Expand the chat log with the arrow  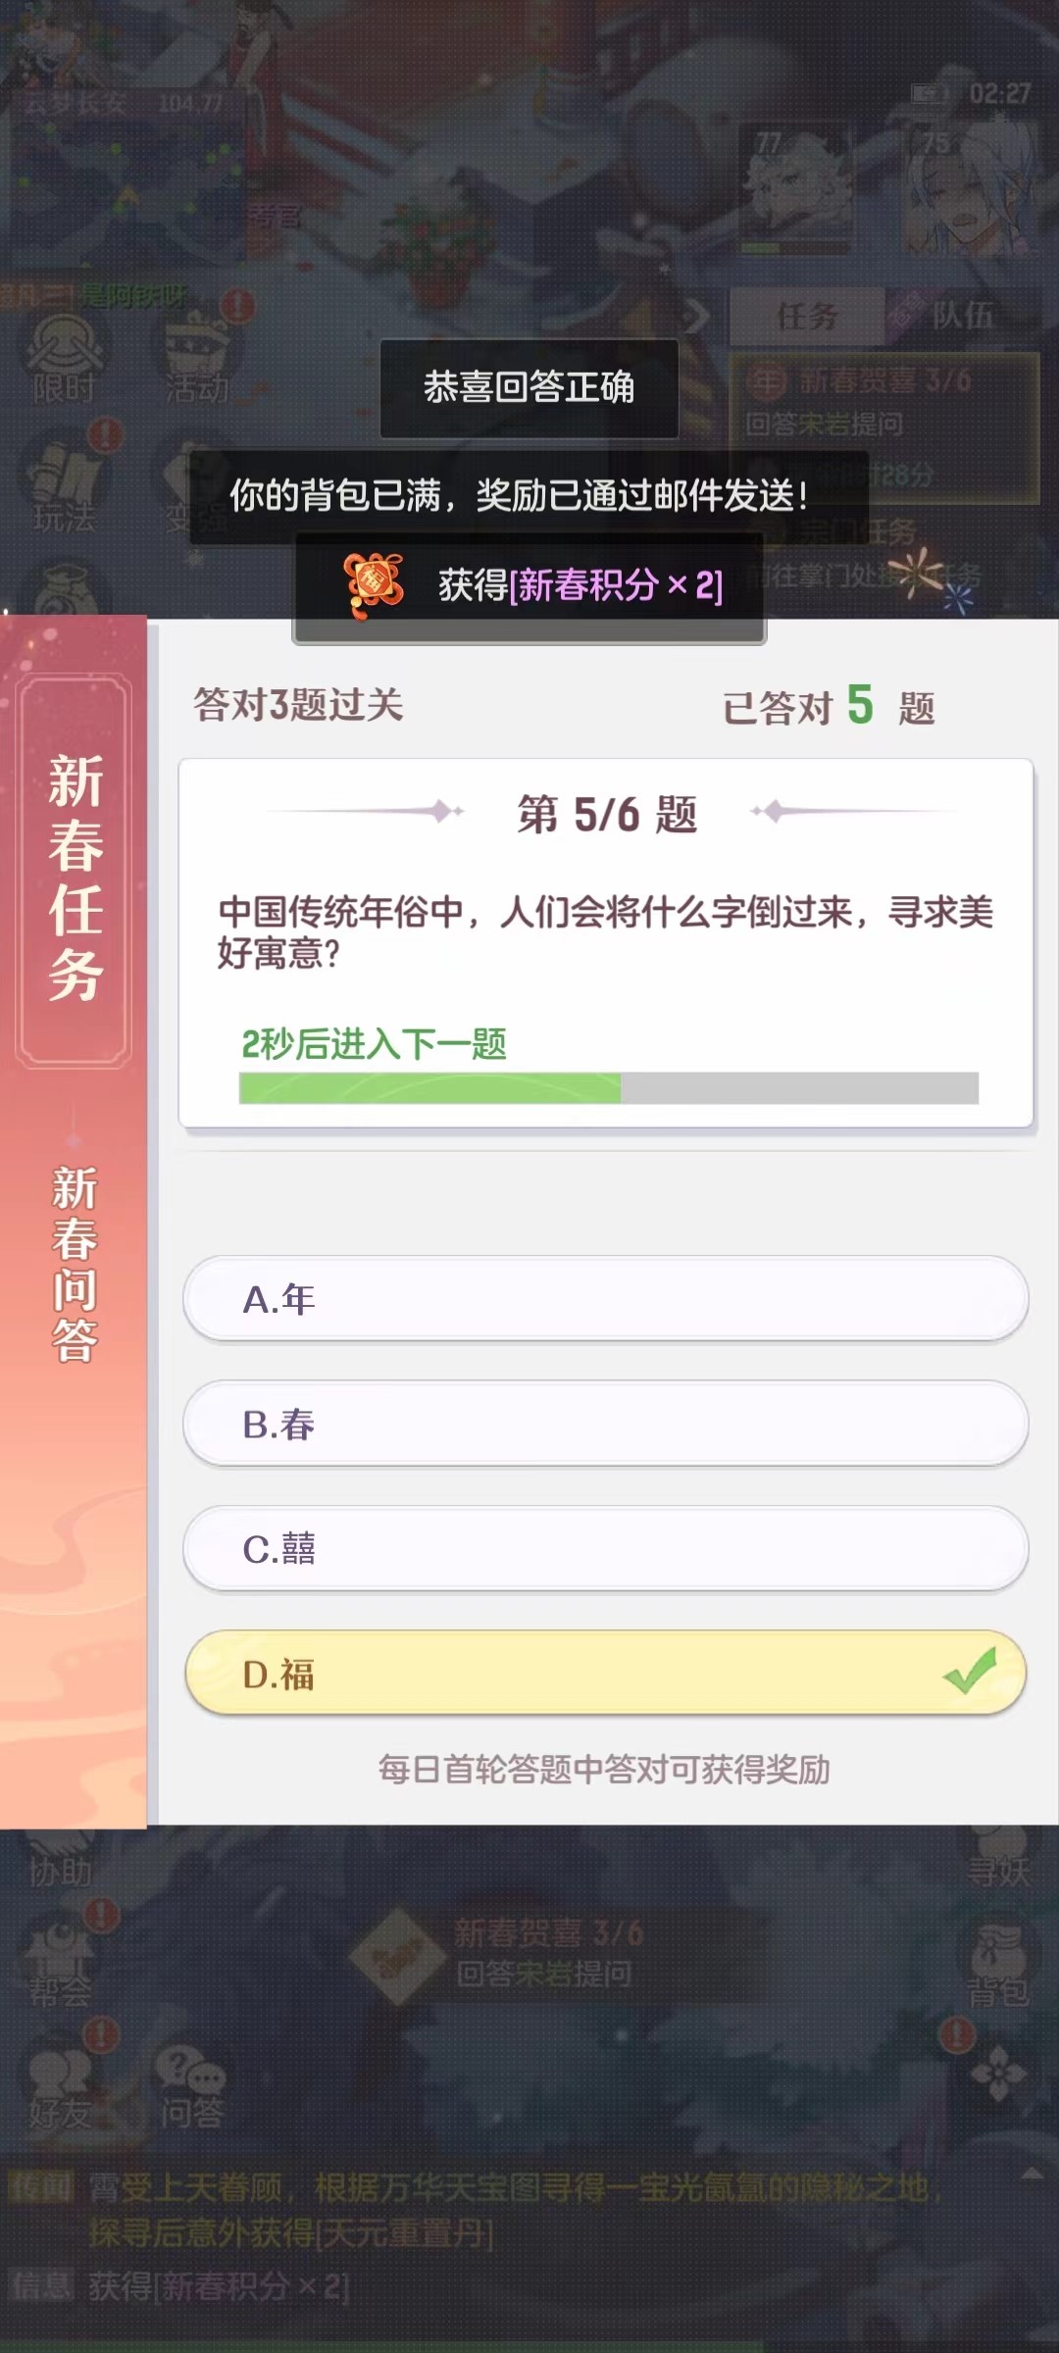(1032, 2175)
